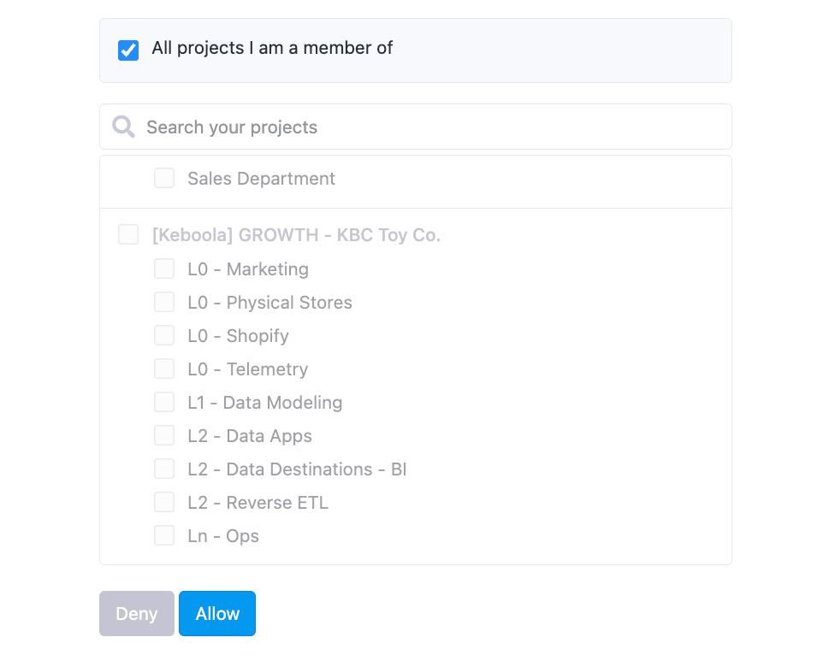Tick L2 - Data Apps checkbox

click(x=164, y=435)
